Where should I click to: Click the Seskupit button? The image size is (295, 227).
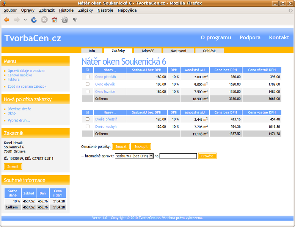[141, 147]
